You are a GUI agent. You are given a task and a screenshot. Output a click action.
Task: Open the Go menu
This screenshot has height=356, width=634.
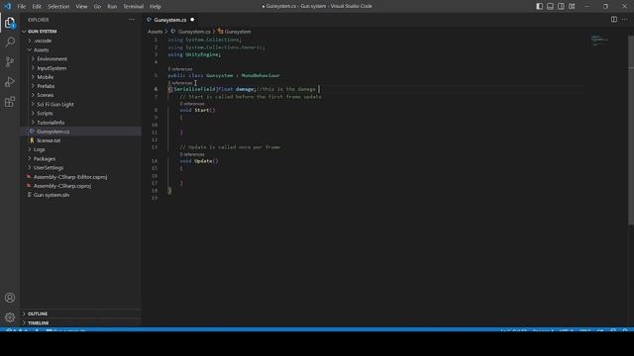[97, 7]
